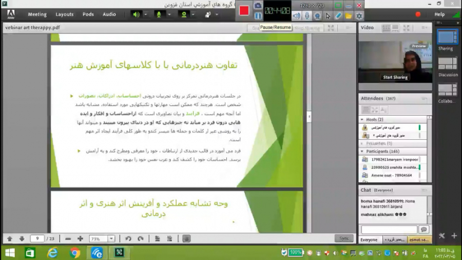Click the page number field showing 9

(x=37, y=239)
